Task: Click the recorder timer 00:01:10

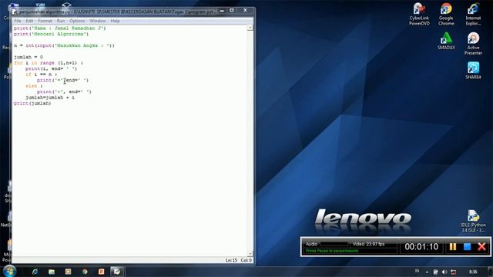Action: click(x=421, y=247)
